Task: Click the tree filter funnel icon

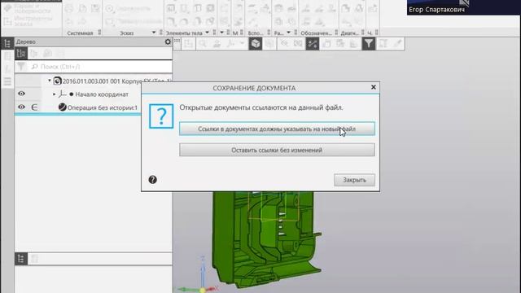Action: pos(21,67)
